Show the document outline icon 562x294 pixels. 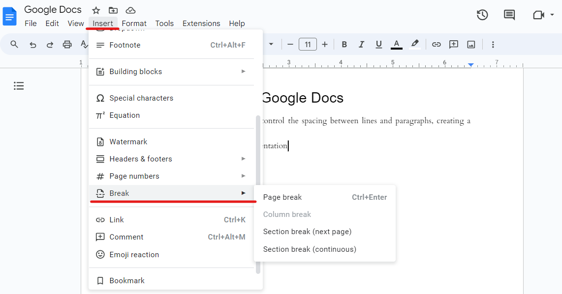[19, 86]
